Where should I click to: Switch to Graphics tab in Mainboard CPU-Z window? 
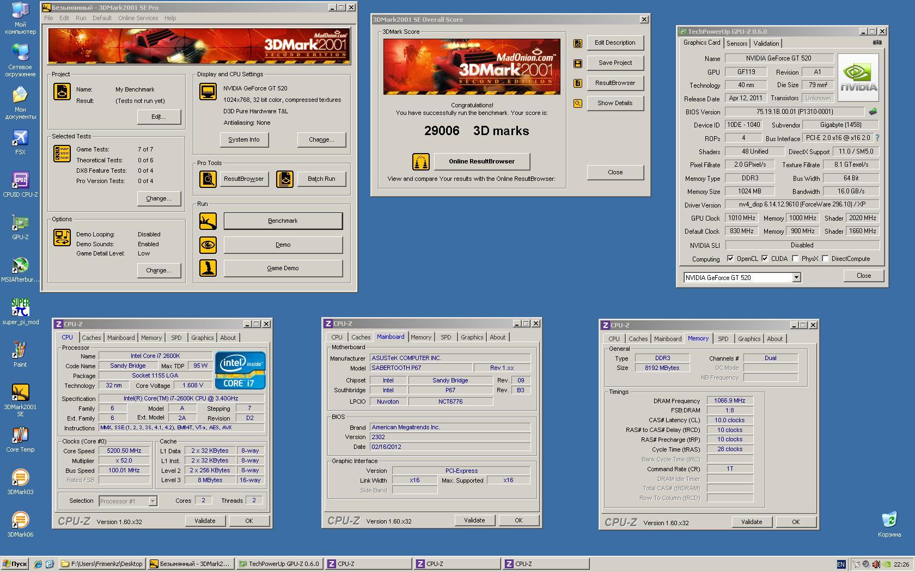tap(472, 337)
